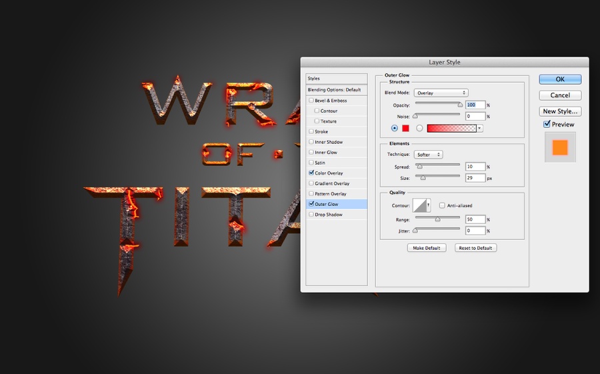
Task: Click the Size value field
Action: [475, 178]
